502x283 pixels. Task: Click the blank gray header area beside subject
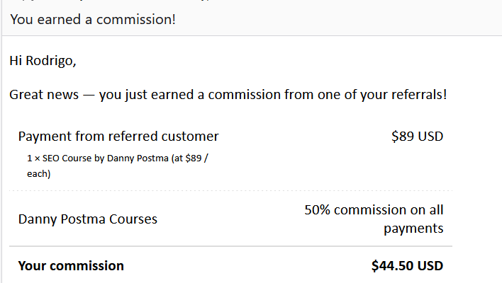340,19
